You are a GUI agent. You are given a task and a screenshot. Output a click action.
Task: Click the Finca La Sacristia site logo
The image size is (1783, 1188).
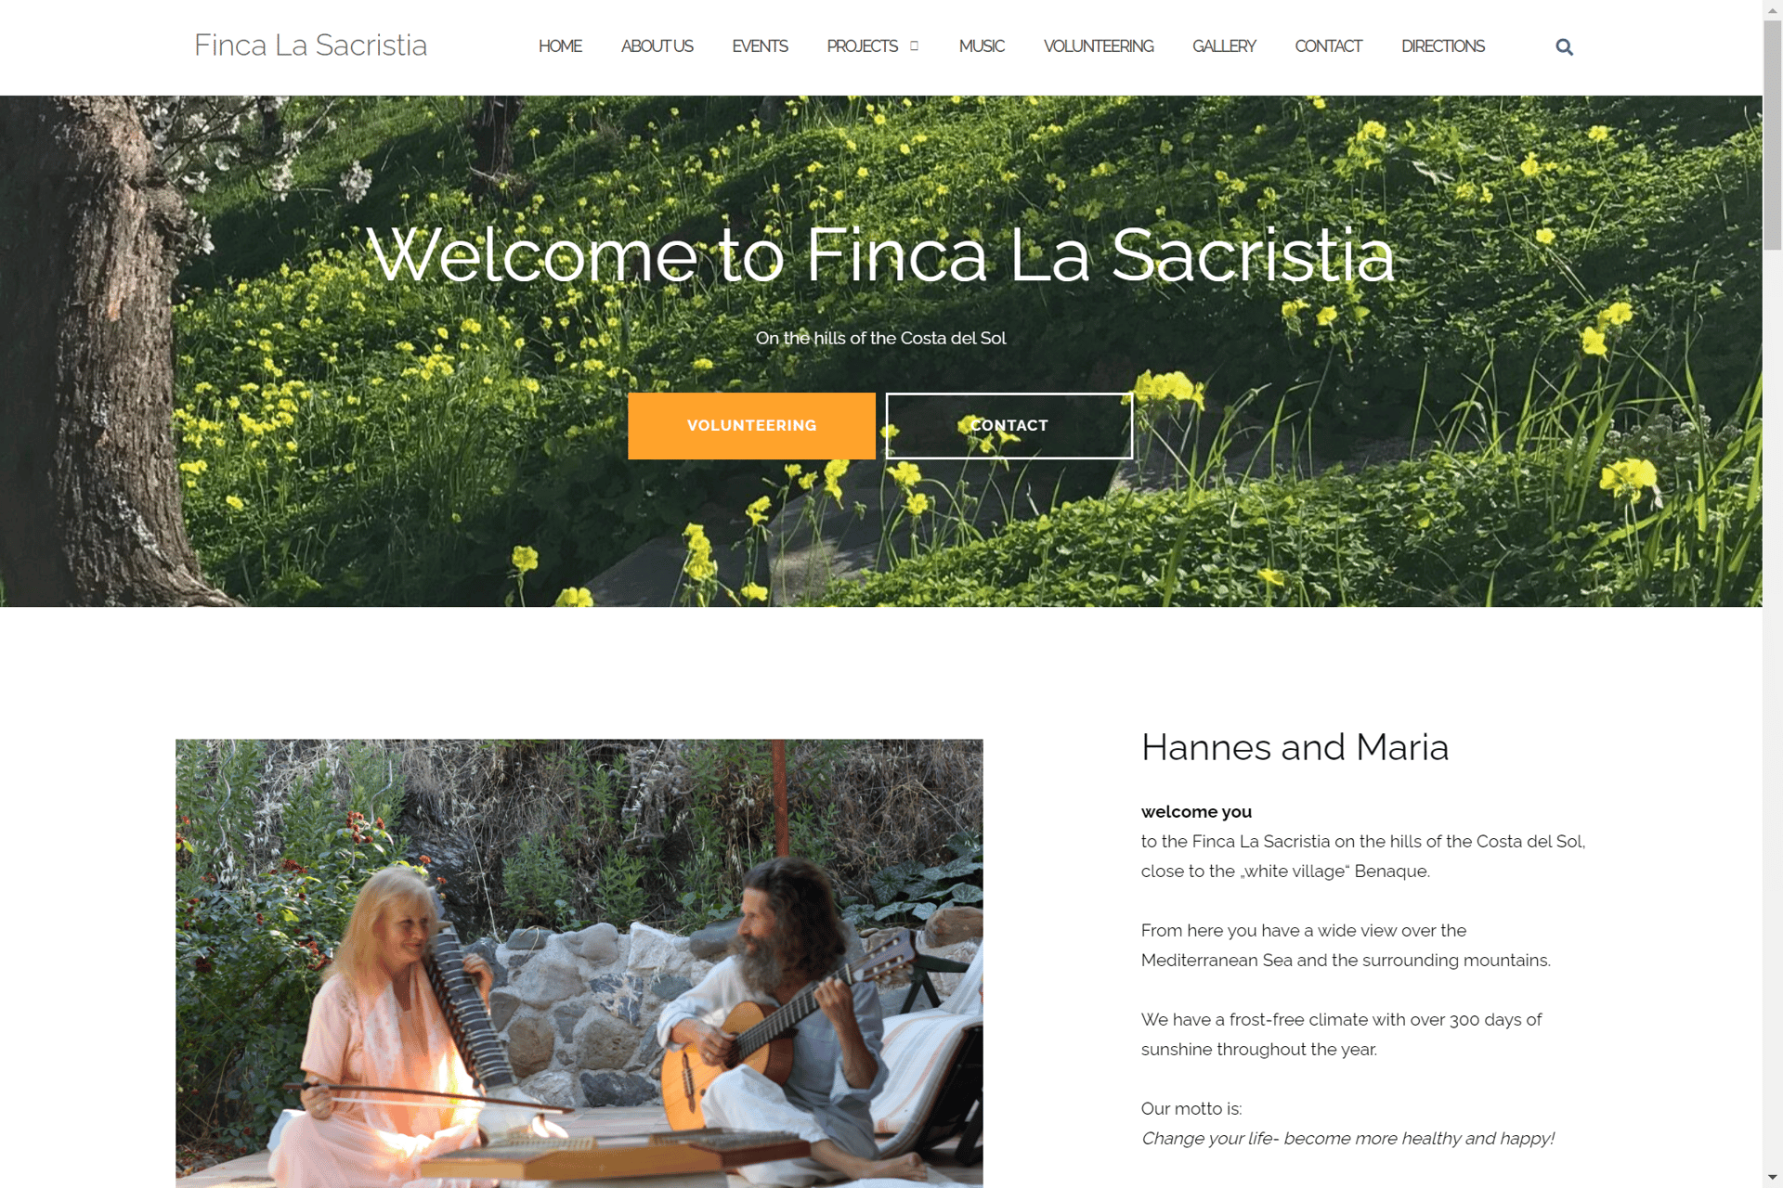310,45
